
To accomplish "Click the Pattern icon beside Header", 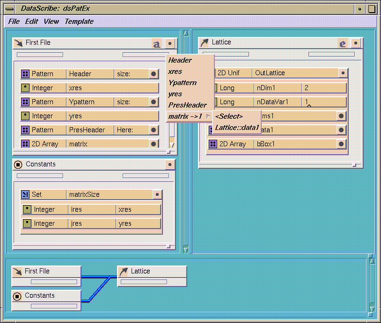I will [x=25, y=74].
